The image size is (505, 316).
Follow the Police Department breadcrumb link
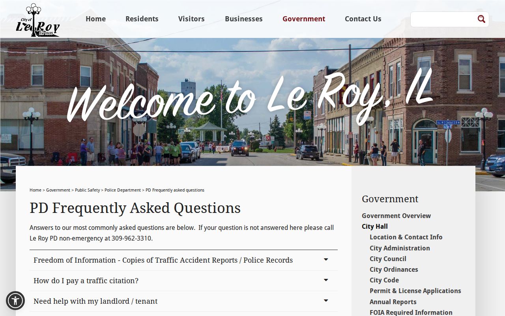click(x=123, y=190)
